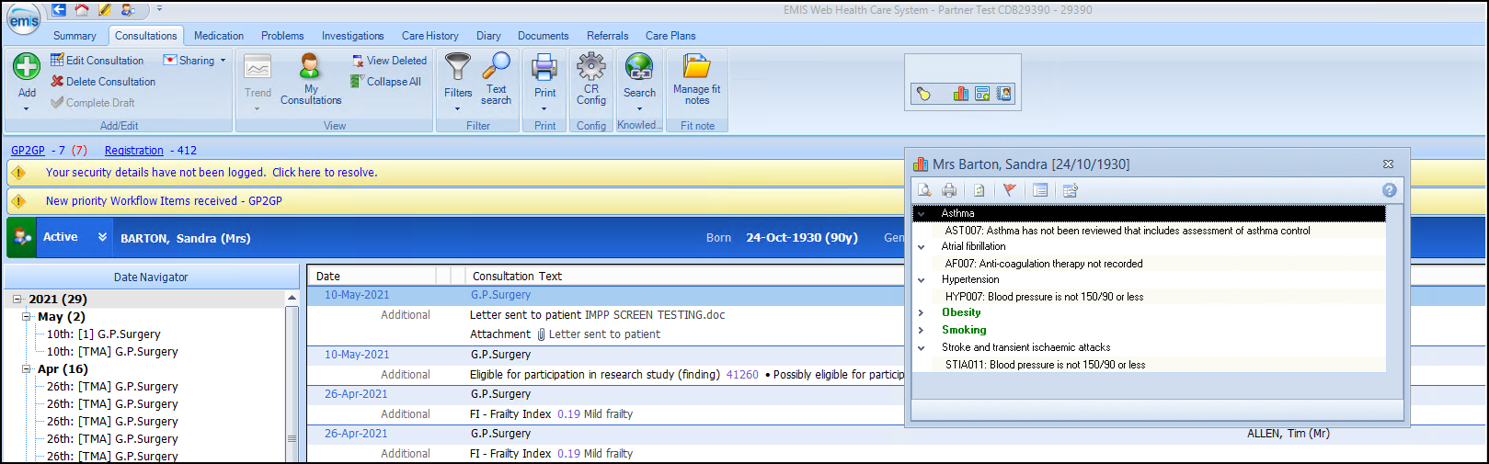The width and height of the screenshot is (1489, 464).
Task: Open My Consultations view
Action: point(311,79)
